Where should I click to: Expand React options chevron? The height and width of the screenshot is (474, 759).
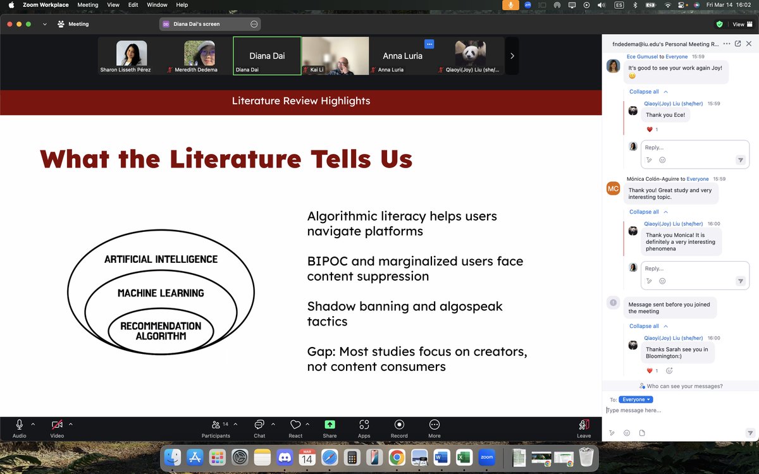(307, 424)
